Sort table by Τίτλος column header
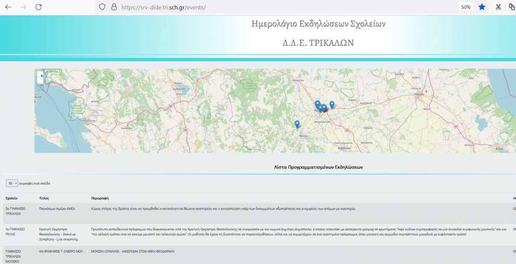This screenshot has height=264, width=516. coord(44,199)
